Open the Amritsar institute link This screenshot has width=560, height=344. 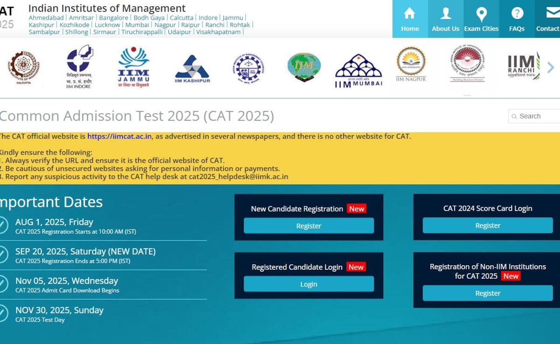coord(82,18)
